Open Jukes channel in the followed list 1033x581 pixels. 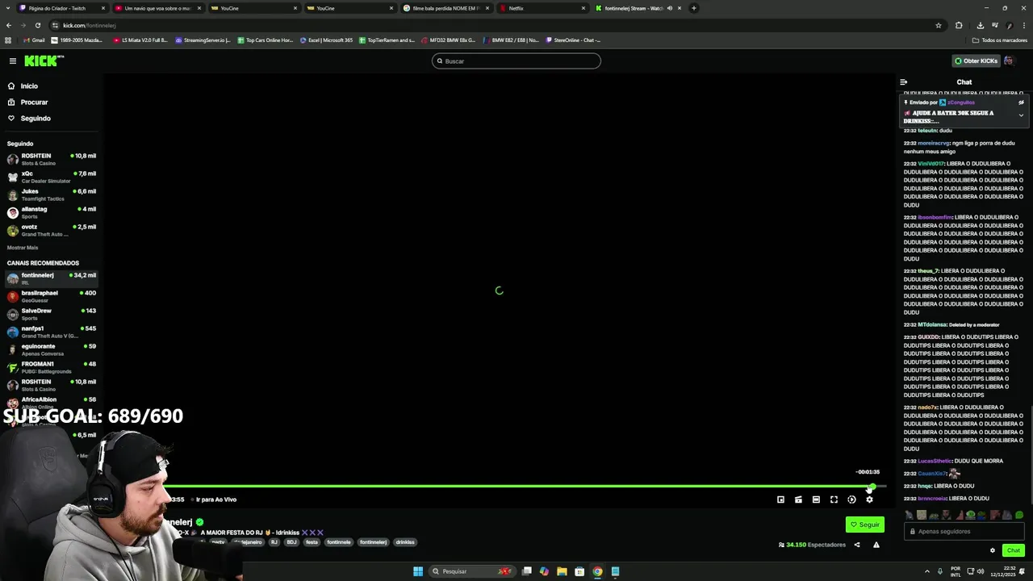(52, 194)
